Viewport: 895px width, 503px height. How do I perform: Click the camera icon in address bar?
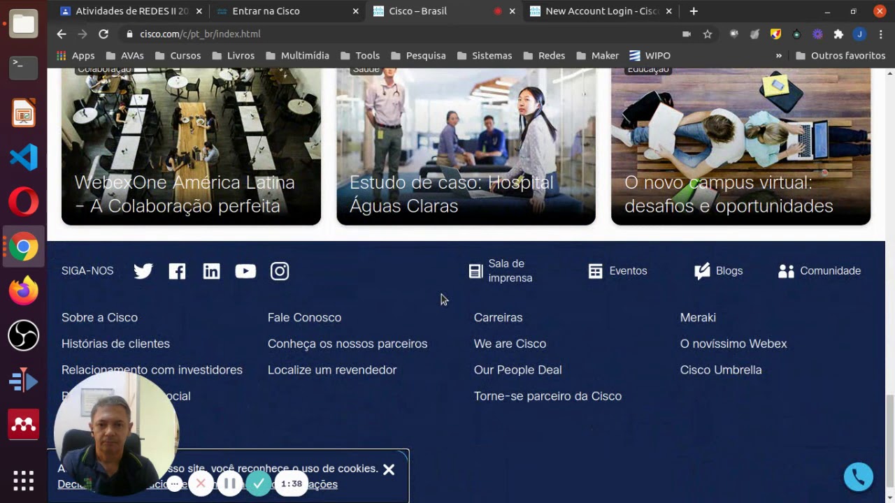pyautogui.click(x=687, y=34)
